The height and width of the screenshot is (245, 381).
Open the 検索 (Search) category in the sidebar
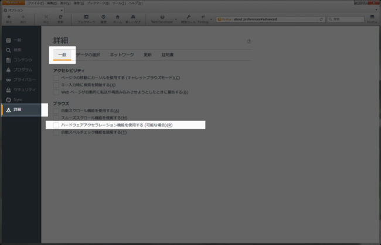(21, 50)
